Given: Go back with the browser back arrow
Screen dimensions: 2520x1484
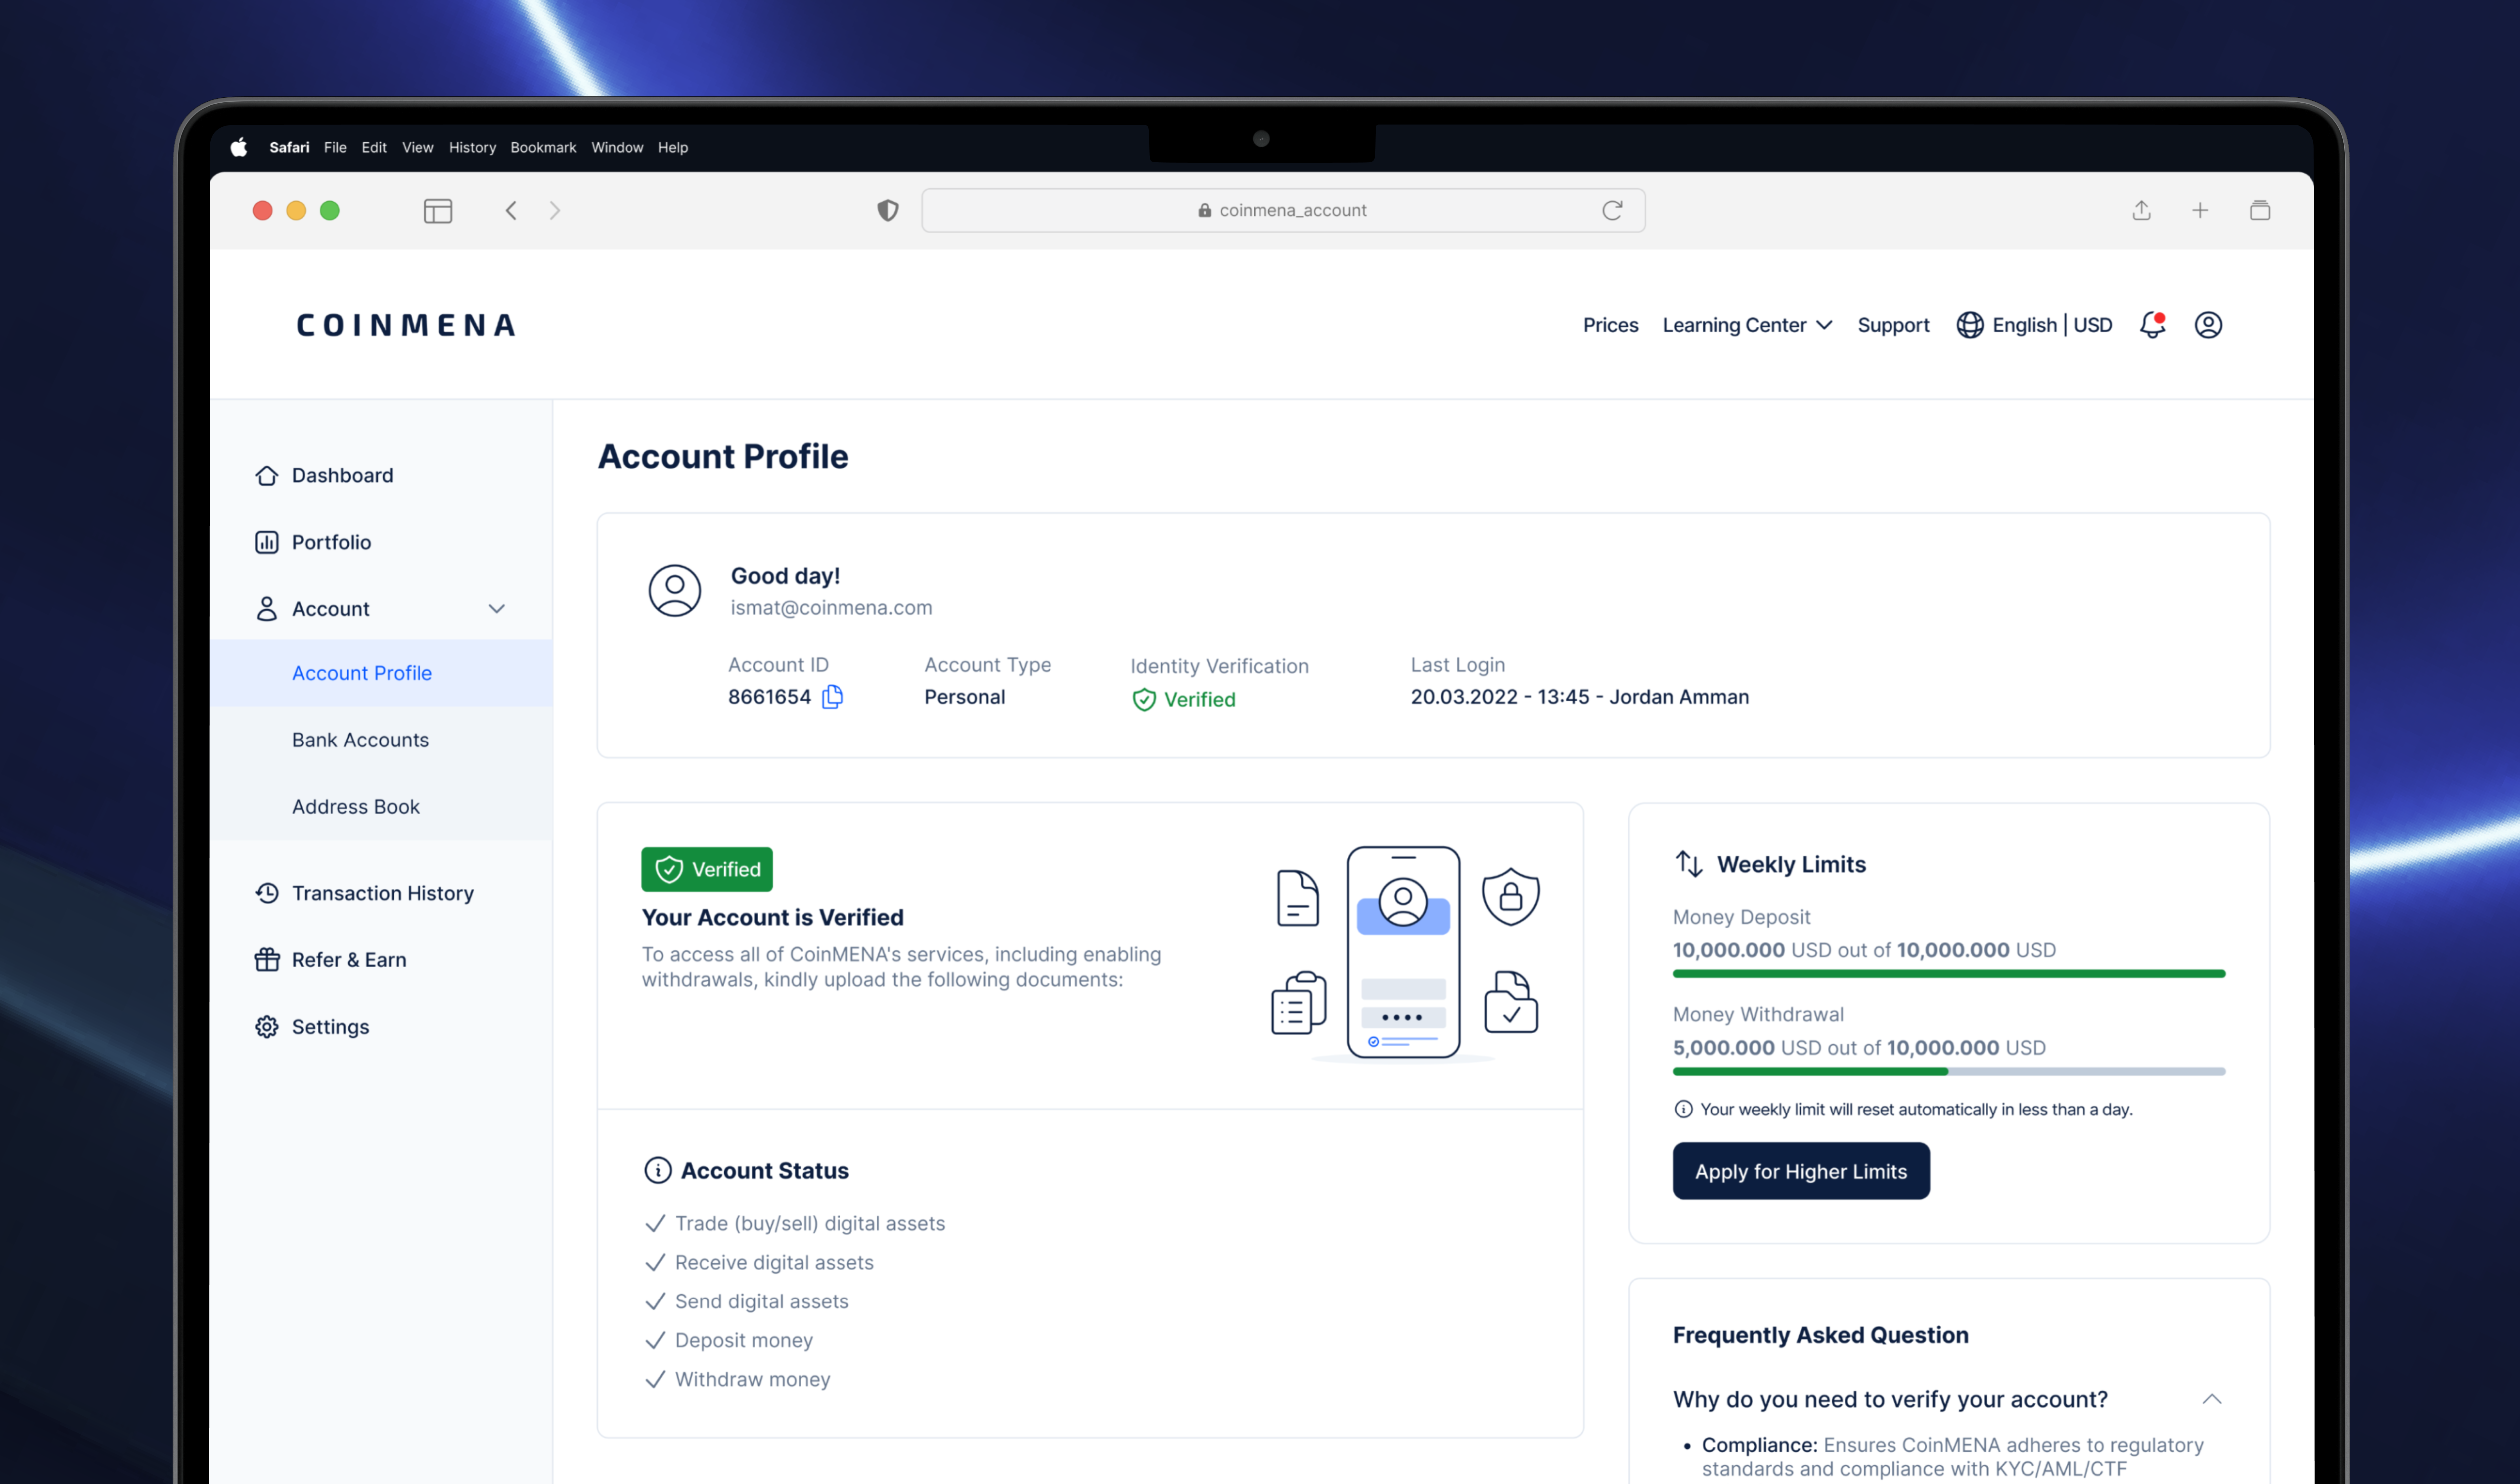Looking at the screenshot, I should [511, 211].
